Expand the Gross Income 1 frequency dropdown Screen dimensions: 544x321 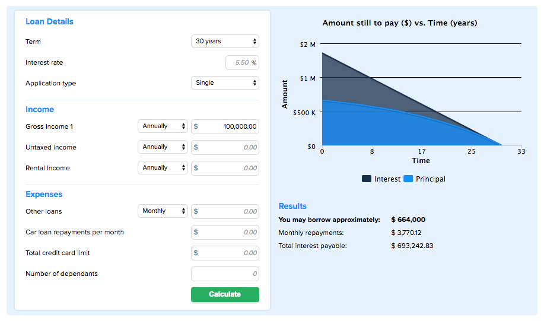tap(163, 126)
